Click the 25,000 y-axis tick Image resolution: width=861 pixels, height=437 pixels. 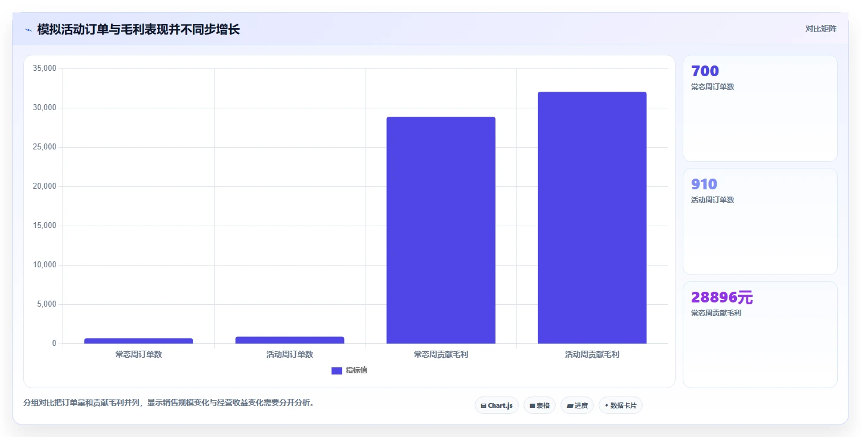(45, 147)
